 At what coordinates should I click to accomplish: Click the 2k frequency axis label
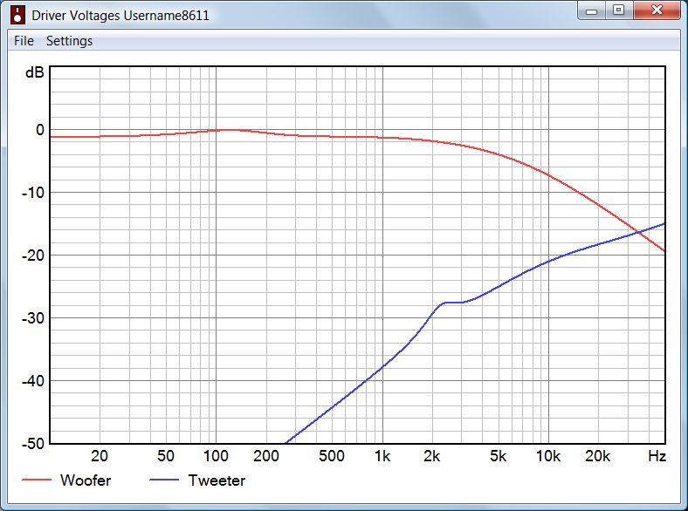(x=432, y=456)
